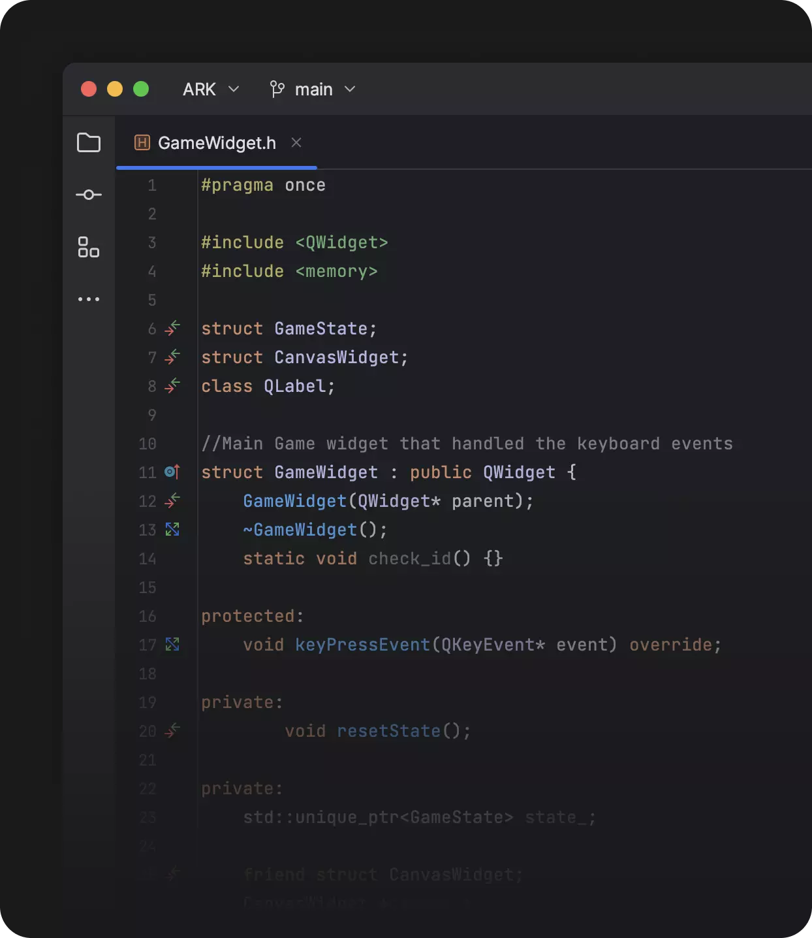Open the Project folder tool window
This screenshot has width=812, height=938.
coord(89,142)
